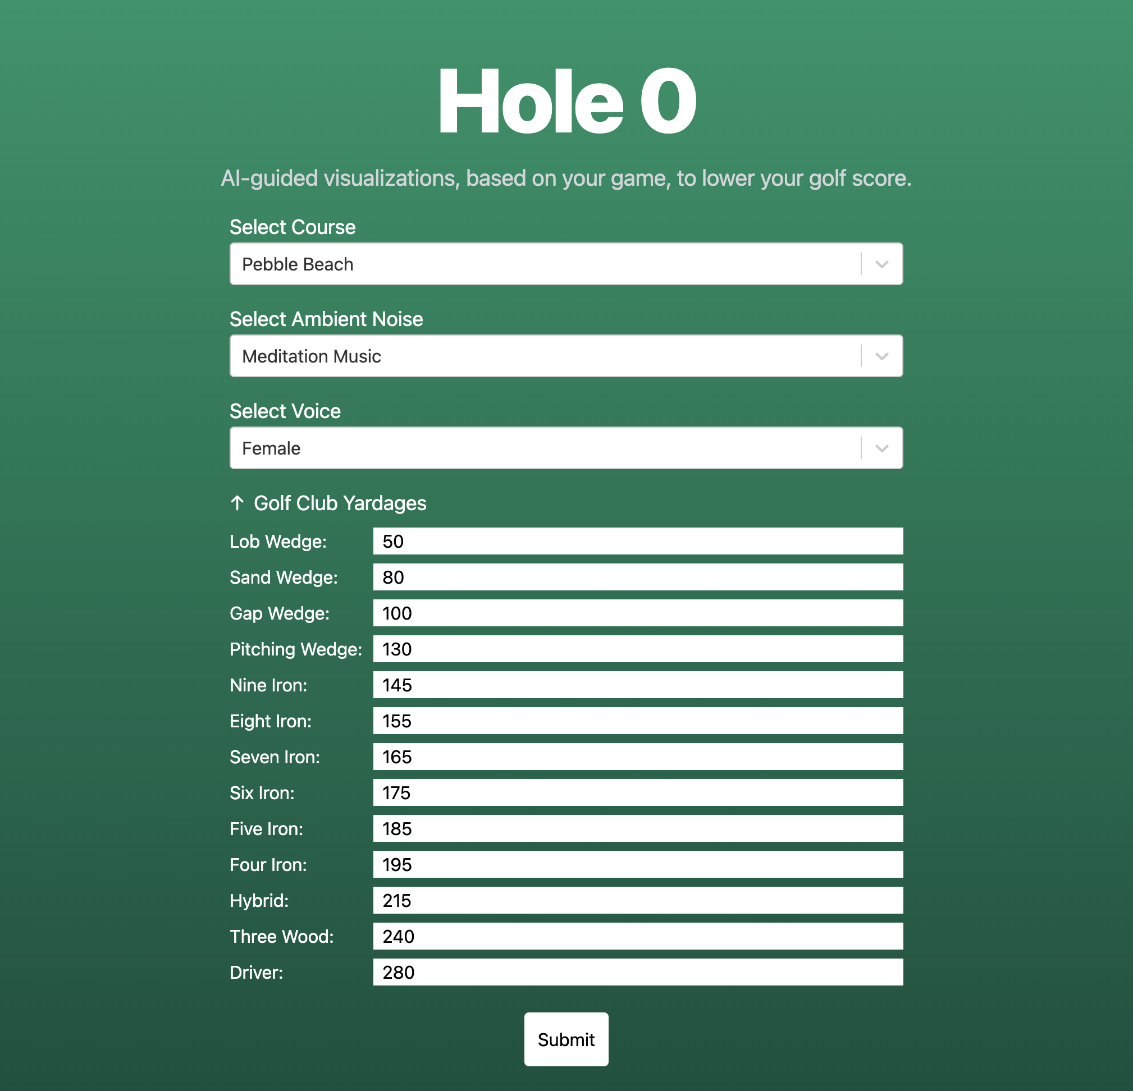
Task: Click the Three Wood input showing 240
Action: [637, 936]
